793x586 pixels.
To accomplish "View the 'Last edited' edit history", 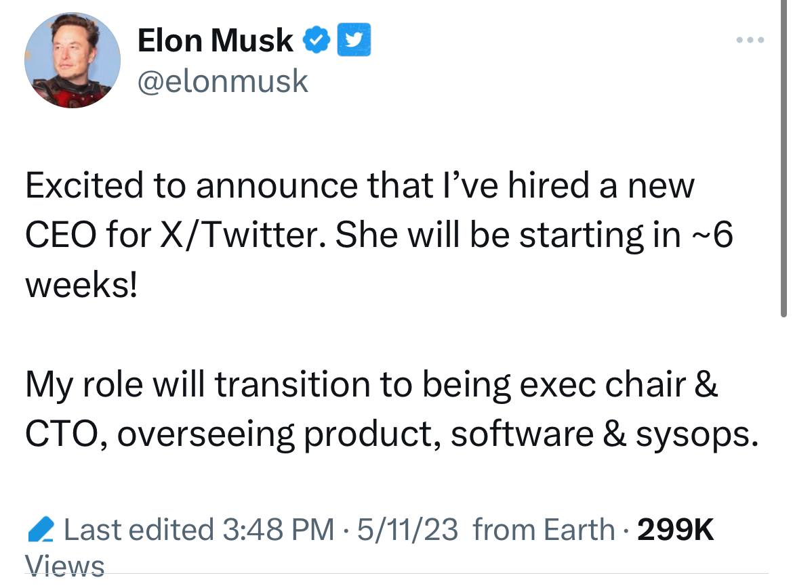I will (138, 530).
